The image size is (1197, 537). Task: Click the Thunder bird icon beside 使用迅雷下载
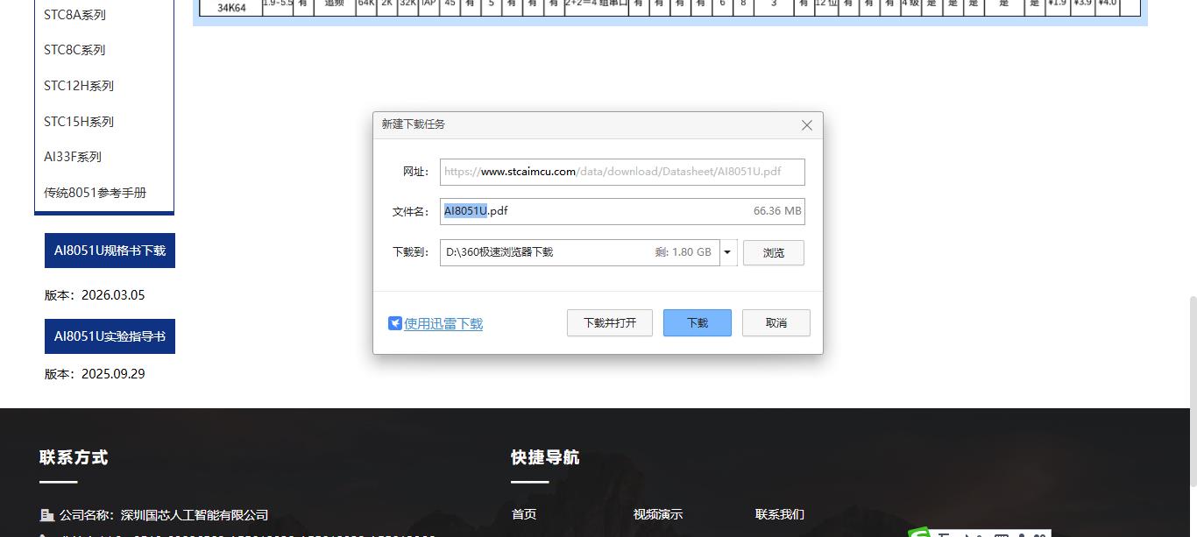[395, 323]
